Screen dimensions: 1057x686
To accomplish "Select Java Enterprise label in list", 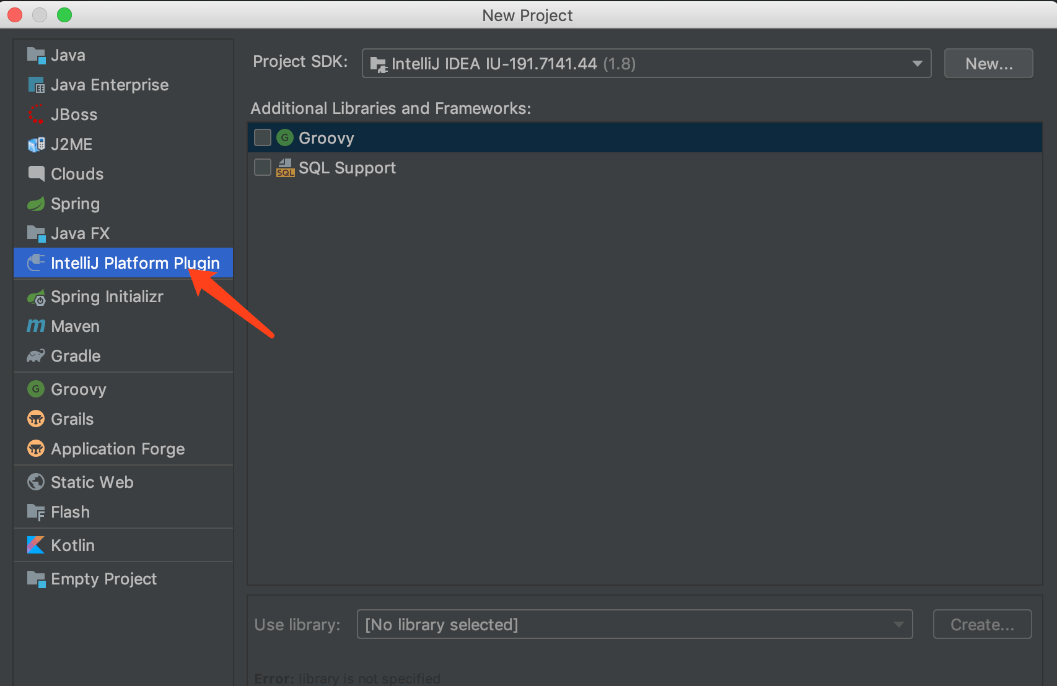I will click(x=110, y=85).
